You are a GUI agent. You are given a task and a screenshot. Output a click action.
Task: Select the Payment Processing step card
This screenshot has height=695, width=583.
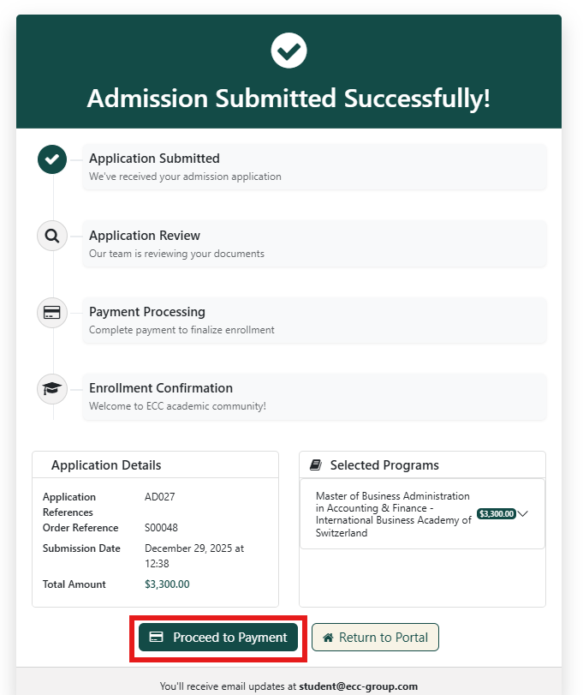coord(314,320)
